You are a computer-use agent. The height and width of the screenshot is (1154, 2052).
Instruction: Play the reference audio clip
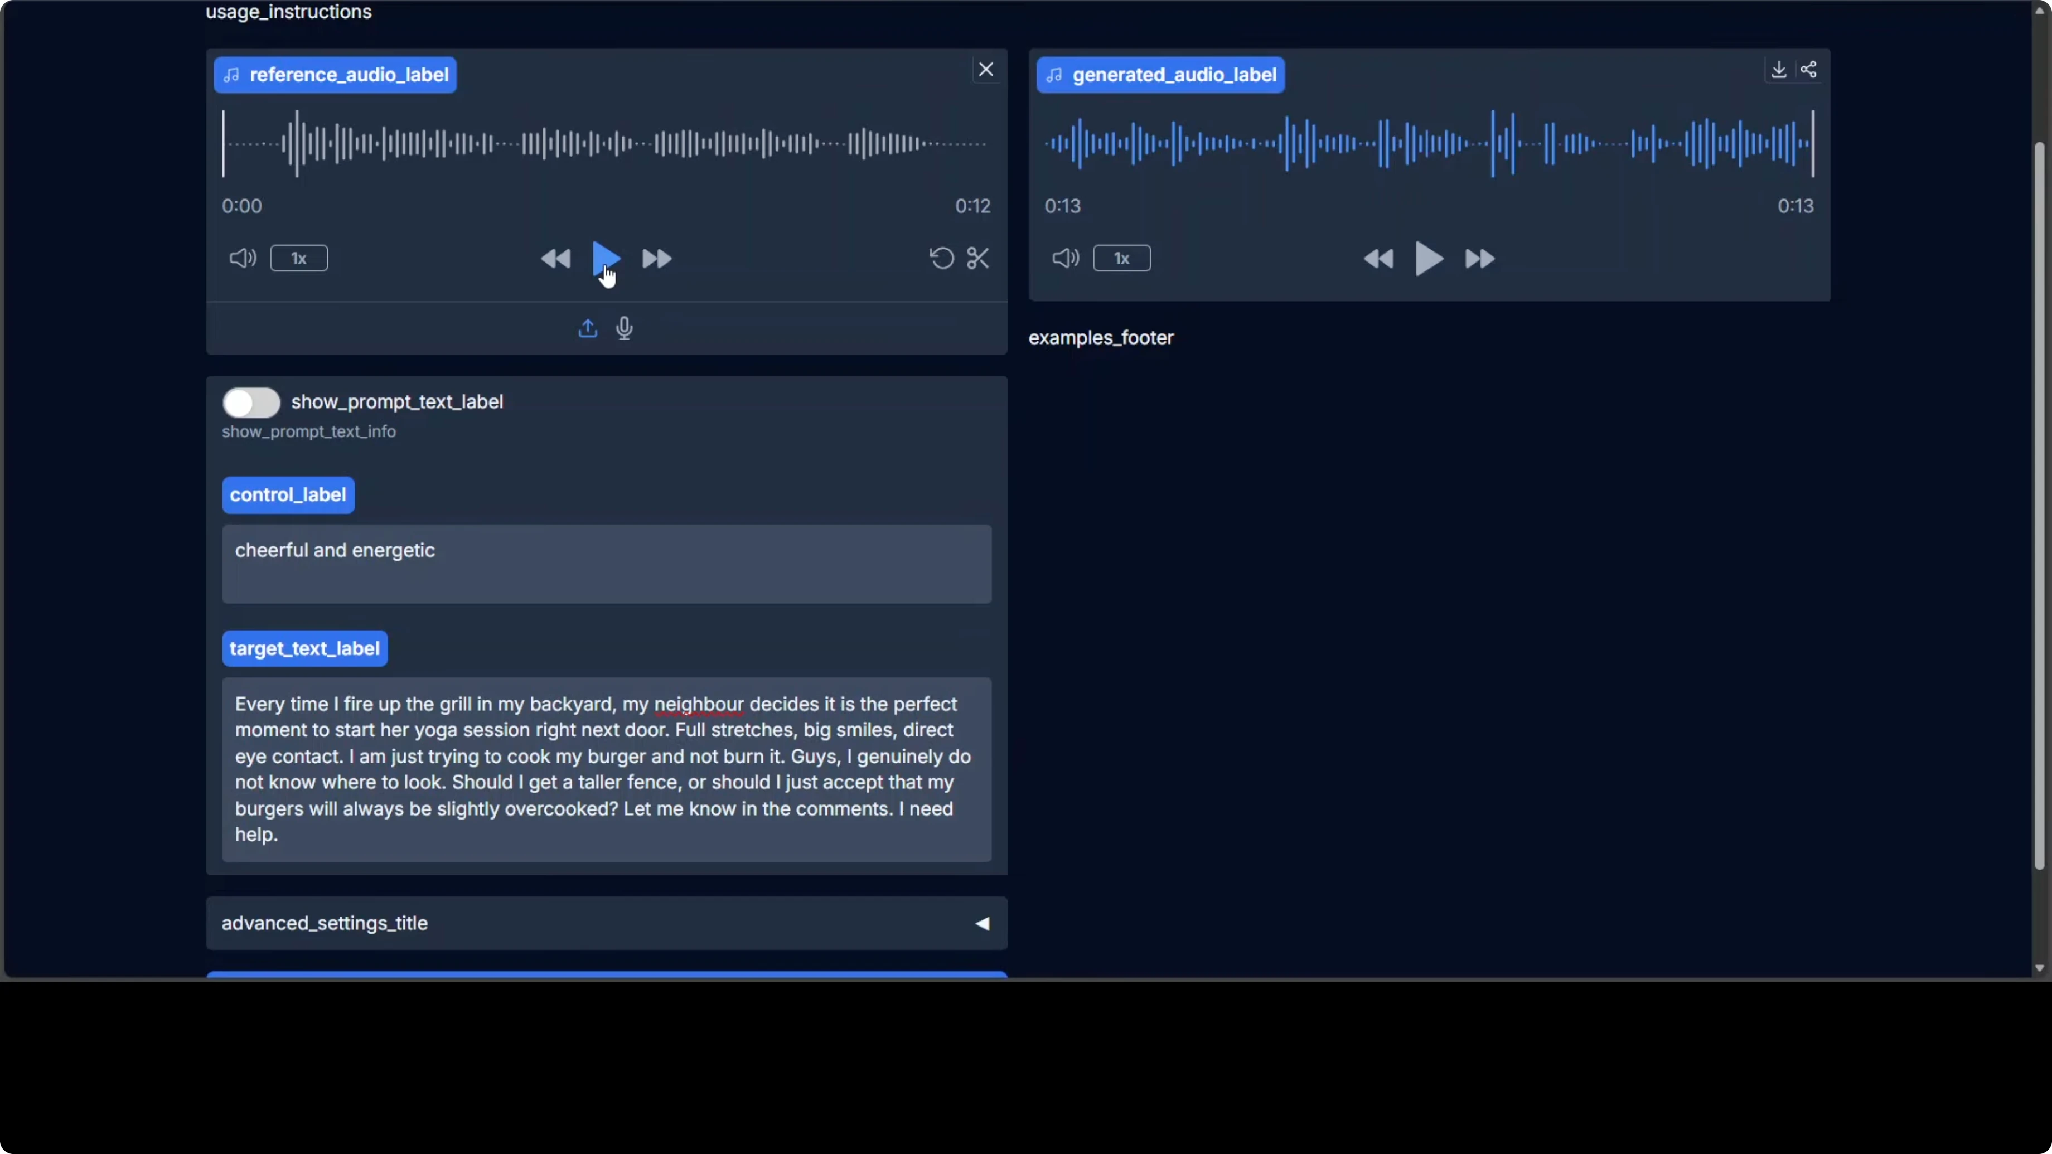[x=606, y=257]
